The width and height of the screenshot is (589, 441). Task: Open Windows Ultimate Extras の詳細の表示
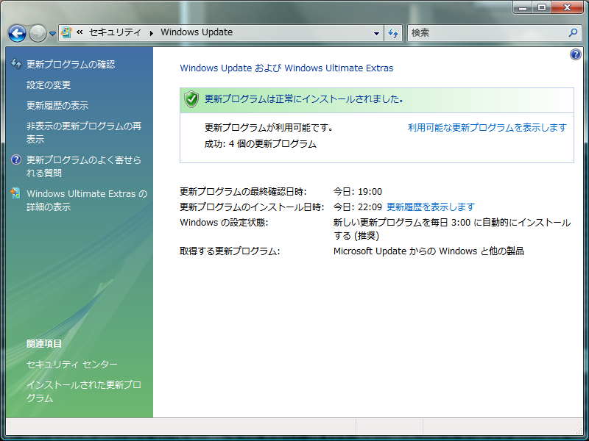point(87,200)
